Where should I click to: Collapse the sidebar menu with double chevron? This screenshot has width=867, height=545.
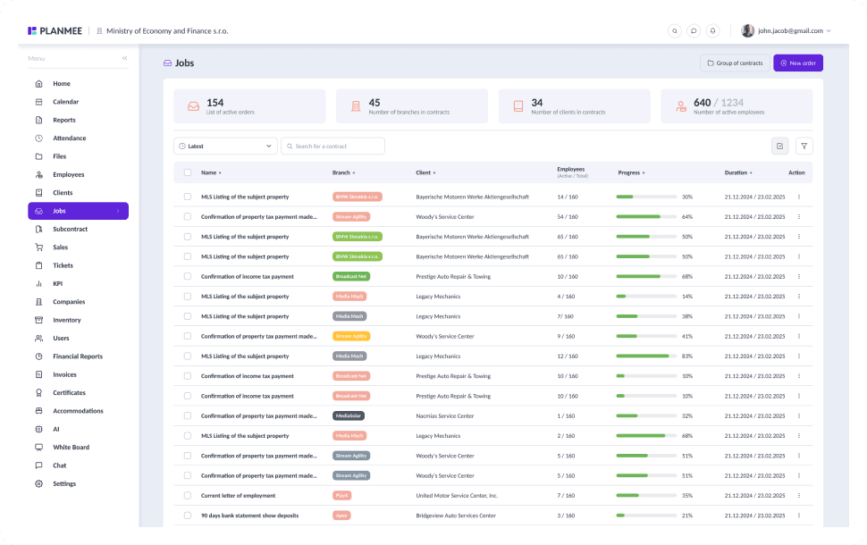[x=125, y=58]
